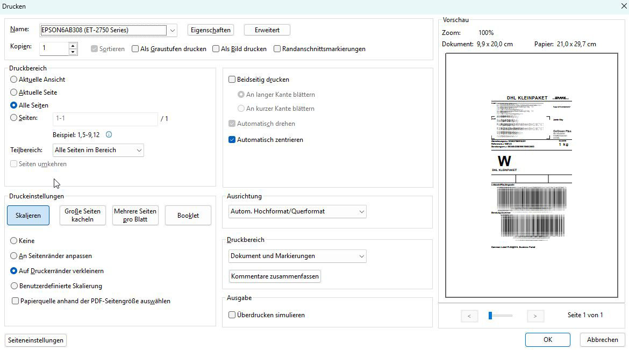Enable Als Graustufen drucken
Screen dimensions: 629x350
(x=135, y=49)
